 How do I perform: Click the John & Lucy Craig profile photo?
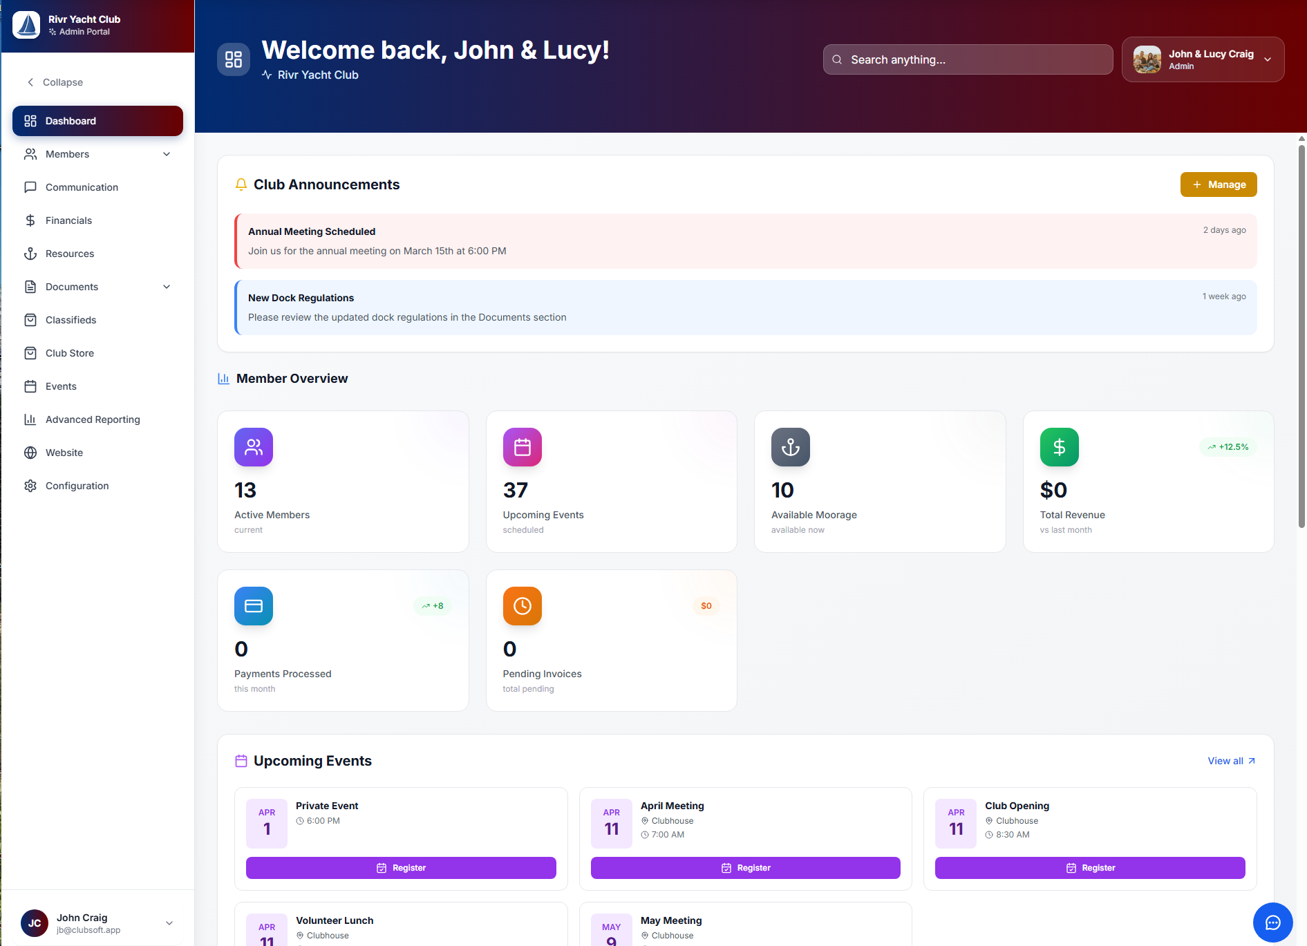pos(1147,59)
